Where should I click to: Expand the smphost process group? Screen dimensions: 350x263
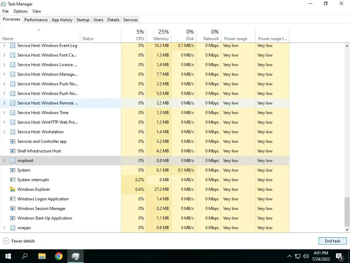click(4, 161)
